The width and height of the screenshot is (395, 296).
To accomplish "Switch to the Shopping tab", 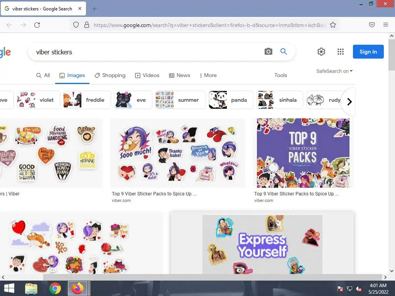I will point(110,75).
